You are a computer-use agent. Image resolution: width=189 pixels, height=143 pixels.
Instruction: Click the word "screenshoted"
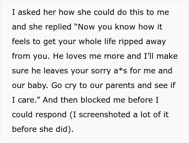104,115
